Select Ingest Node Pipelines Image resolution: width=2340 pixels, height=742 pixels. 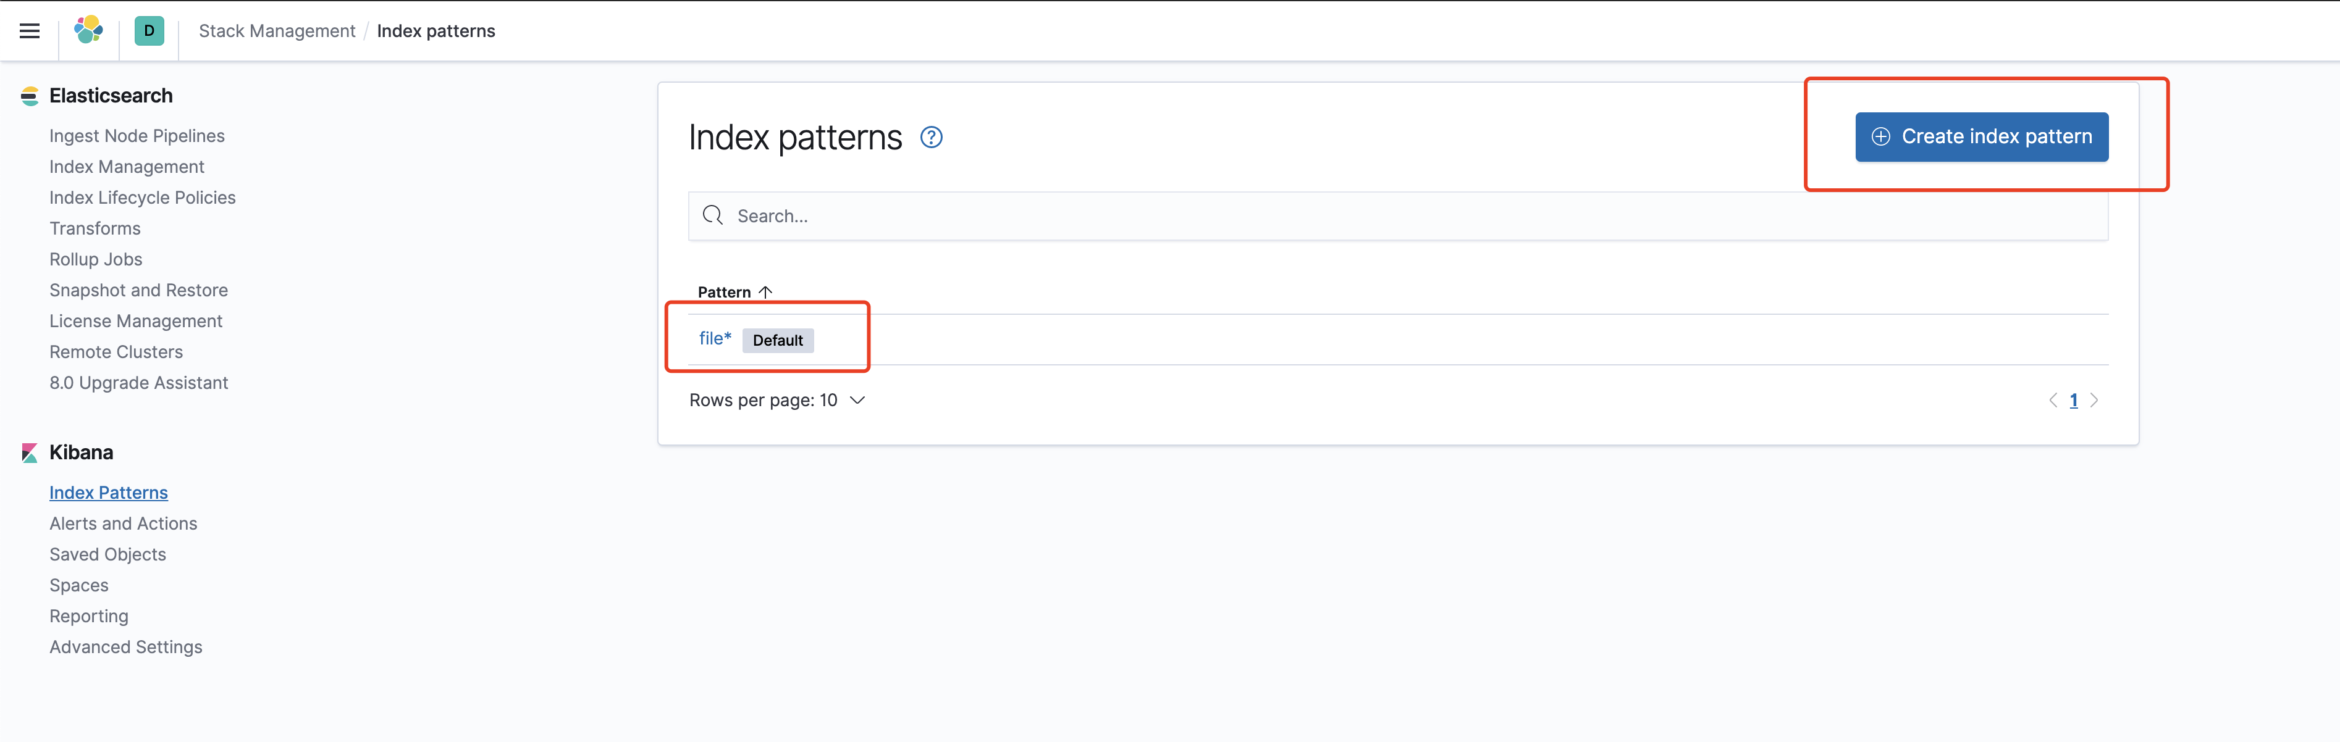pyautogui.click(x=137, y=136)
